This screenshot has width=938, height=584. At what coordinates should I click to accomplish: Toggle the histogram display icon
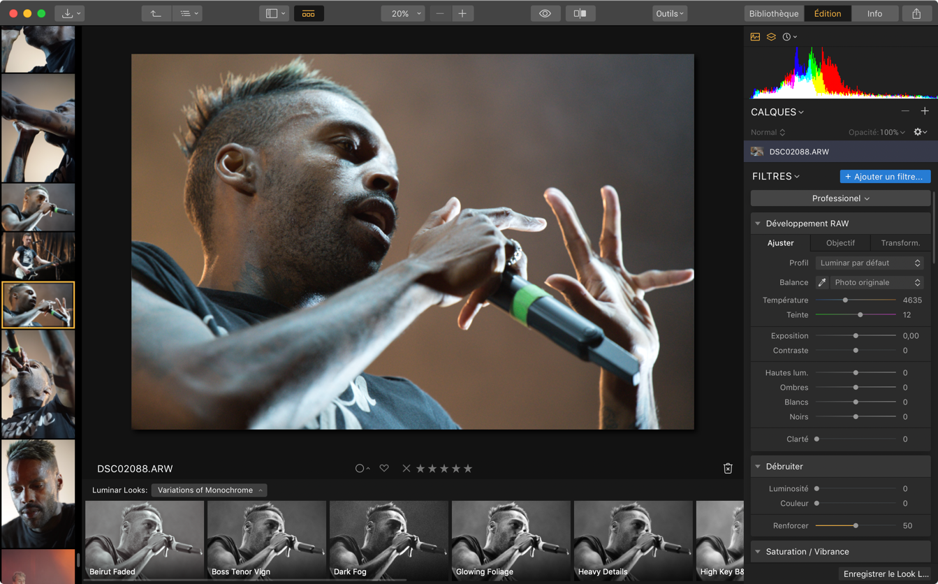[755, 37]
